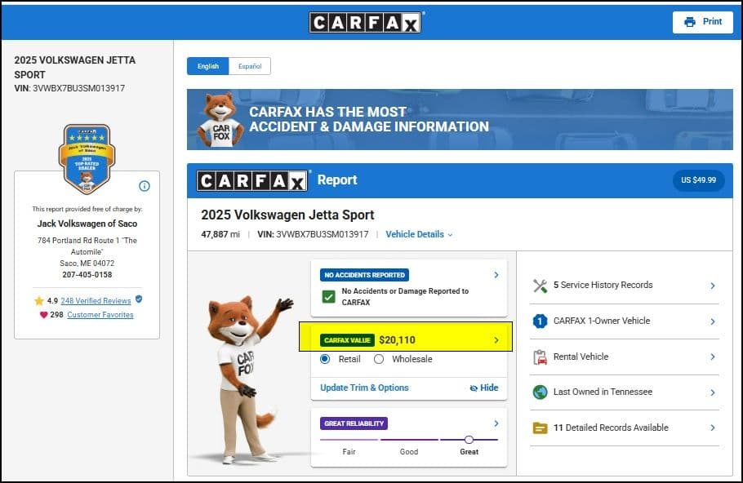Open the top-rated dealer info icon

click(x=145, y=186)
